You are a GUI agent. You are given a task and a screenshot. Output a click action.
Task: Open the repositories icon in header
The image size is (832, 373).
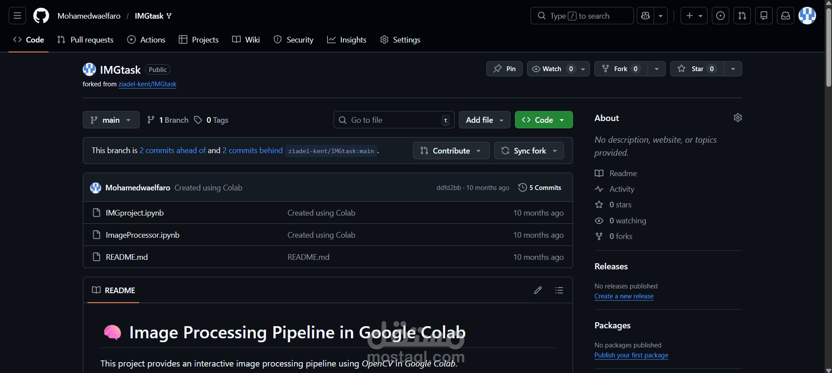(764, 16)
